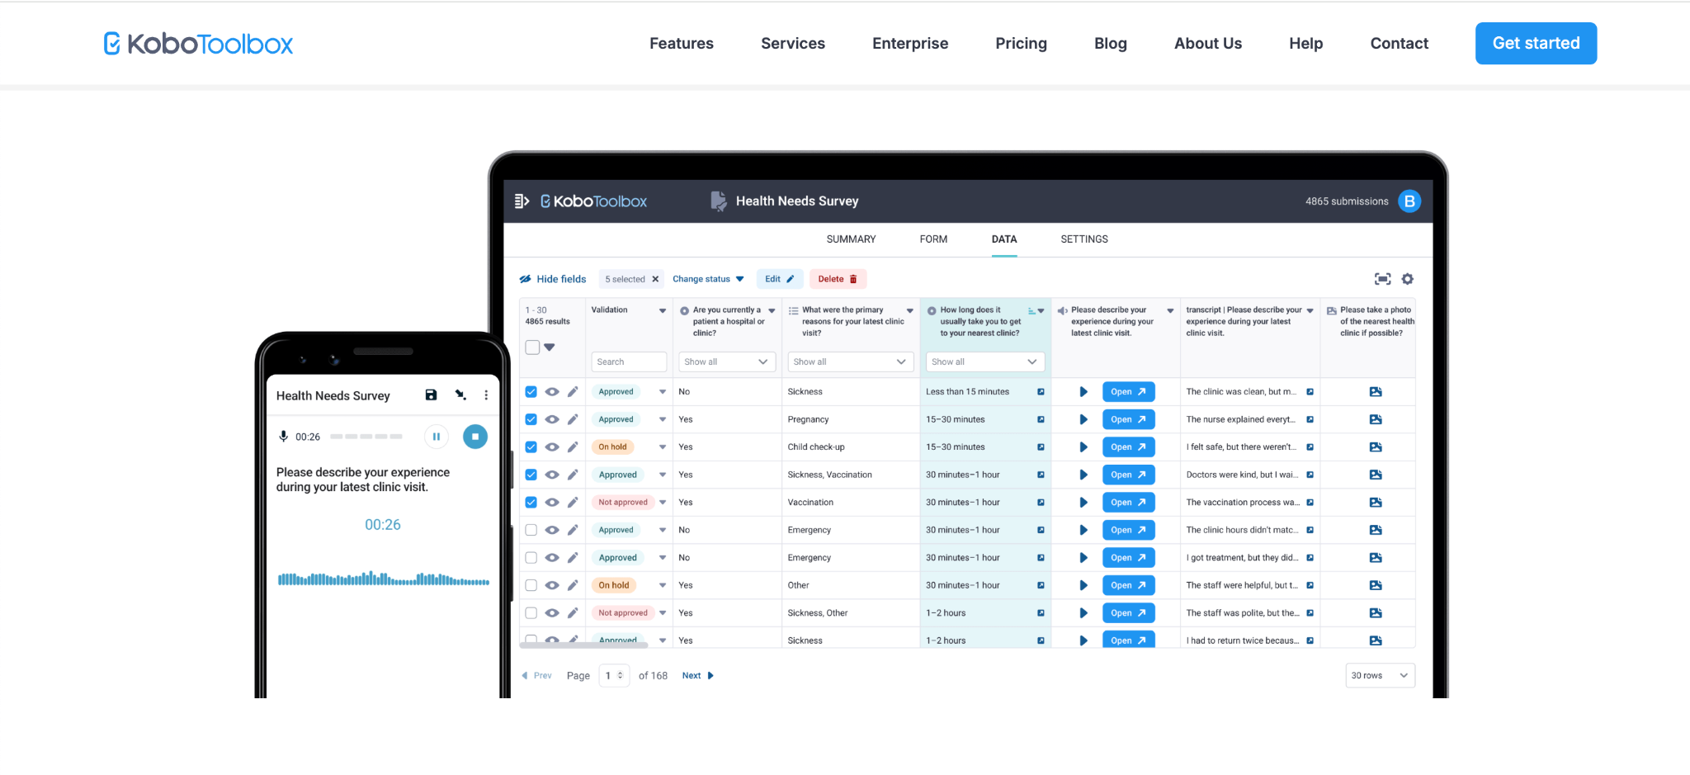Click the recording waveform in phone app
The image size is (1690, 775).
384,579
